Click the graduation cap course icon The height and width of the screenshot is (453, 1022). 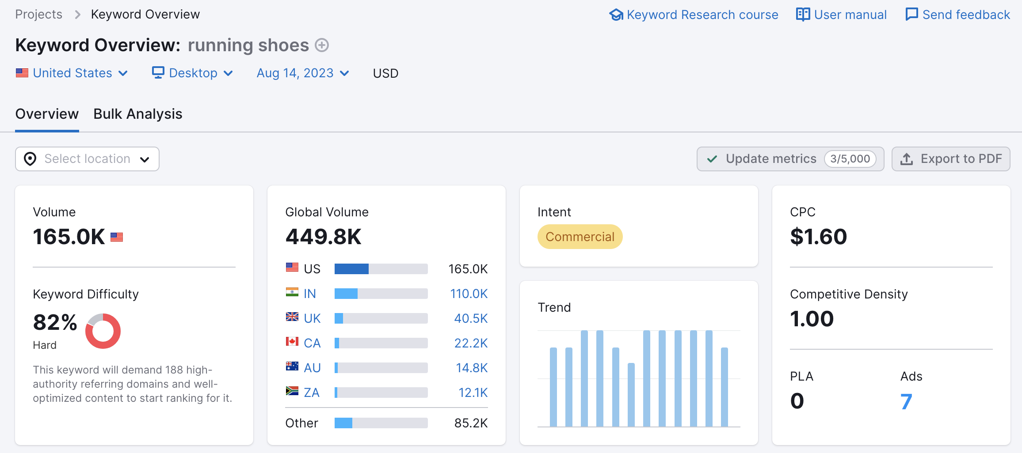pyautogui.click(x=616, y=15)
